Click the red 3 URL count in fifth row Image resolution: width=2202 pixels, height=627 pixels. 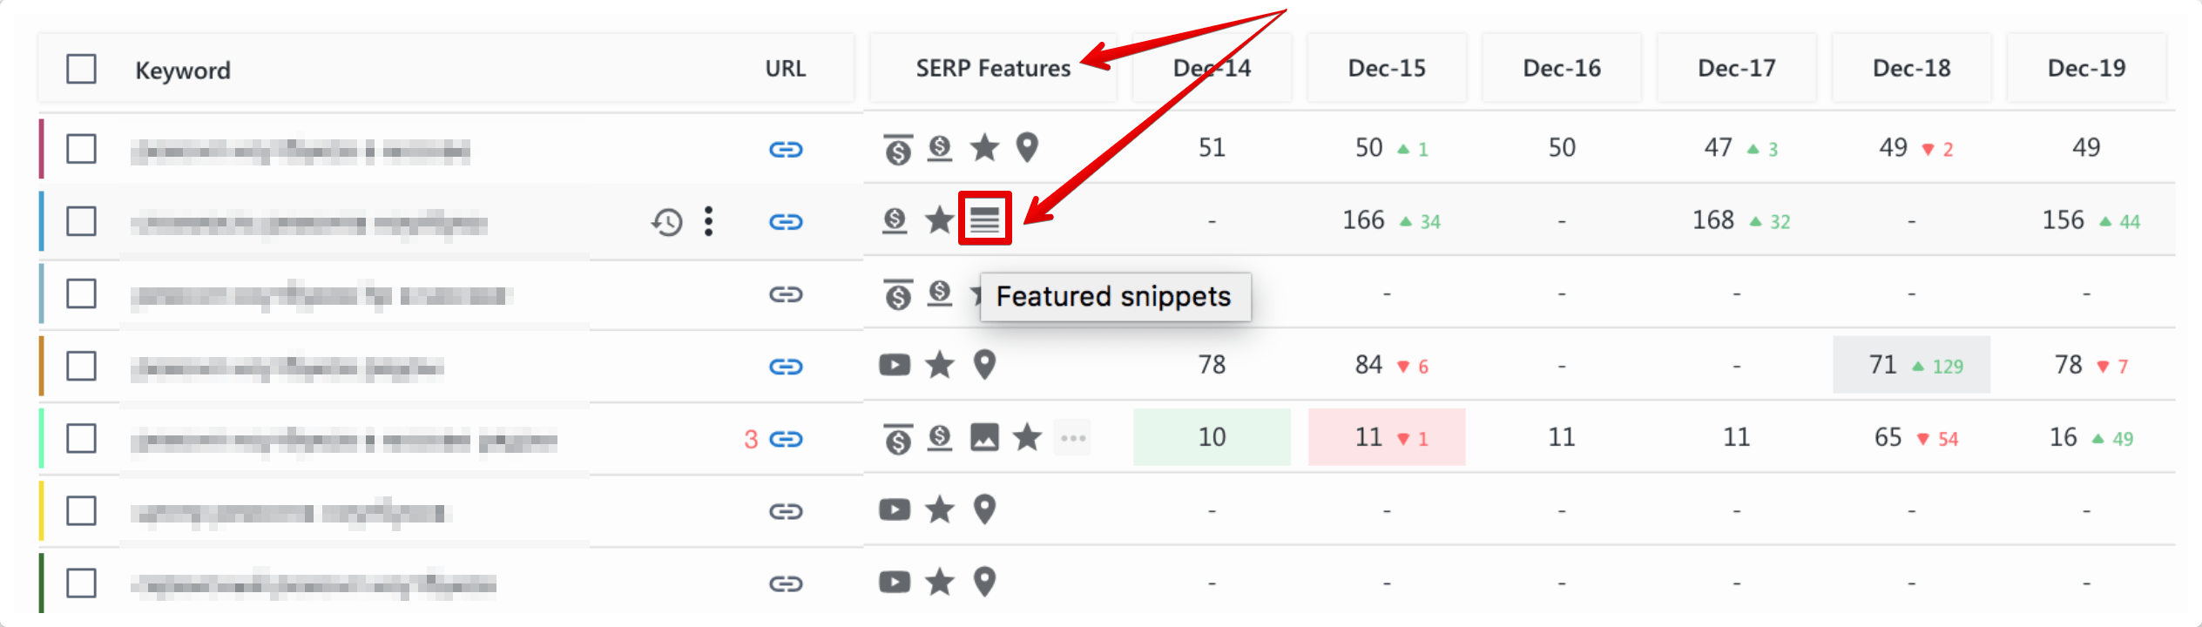pyautogui.click(x=751, y=439)
